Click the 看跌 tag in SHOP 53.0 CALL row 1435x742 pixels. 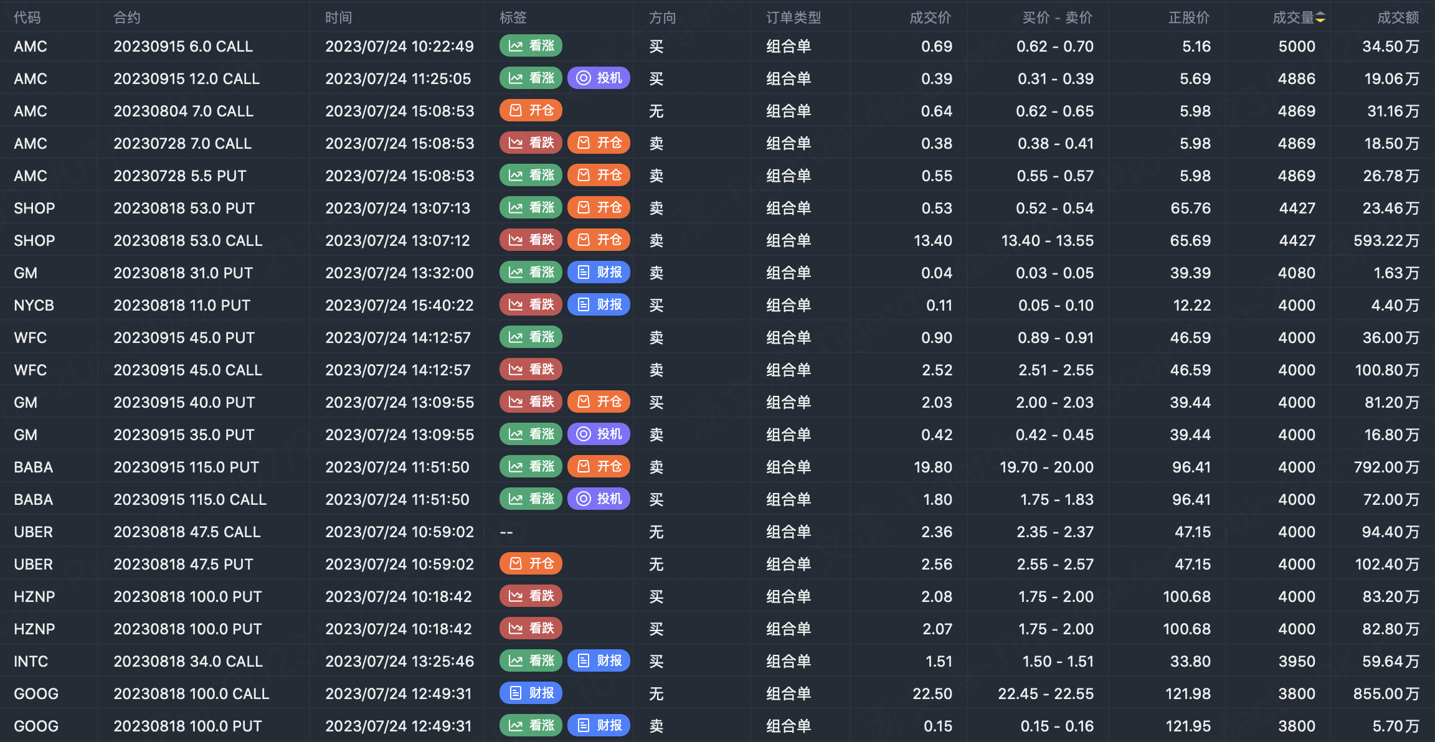tap(531, 240)
